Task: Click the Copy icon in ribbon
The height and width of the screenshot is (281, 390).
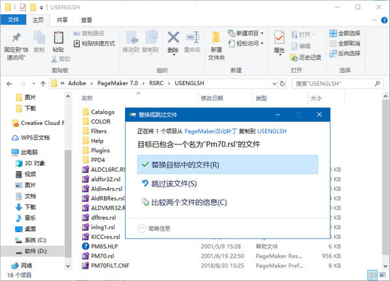Action: [39, 38]
